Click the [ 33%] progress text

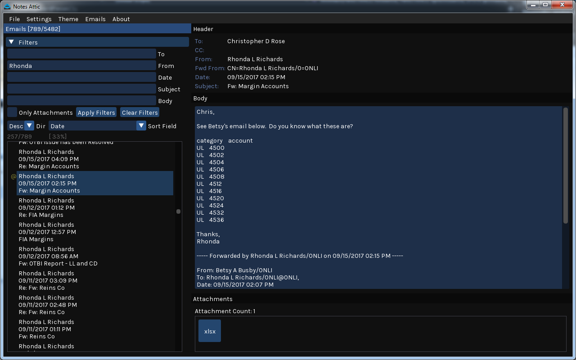(x=58, y=136)
